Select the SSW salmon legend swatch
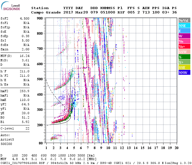192x165 pixels. click(184, 52)
